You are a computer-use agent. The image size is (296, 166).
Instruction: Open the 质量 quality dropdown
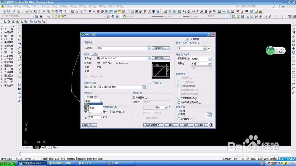tap(210, 64)
